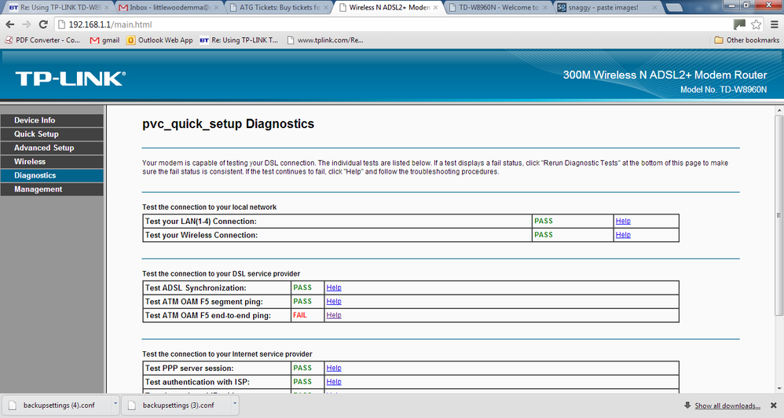The height and width of the screenshot is (418, 784).
Task: Click the browser back arrow
Action: pyautogui.click(x=10, y=24)
